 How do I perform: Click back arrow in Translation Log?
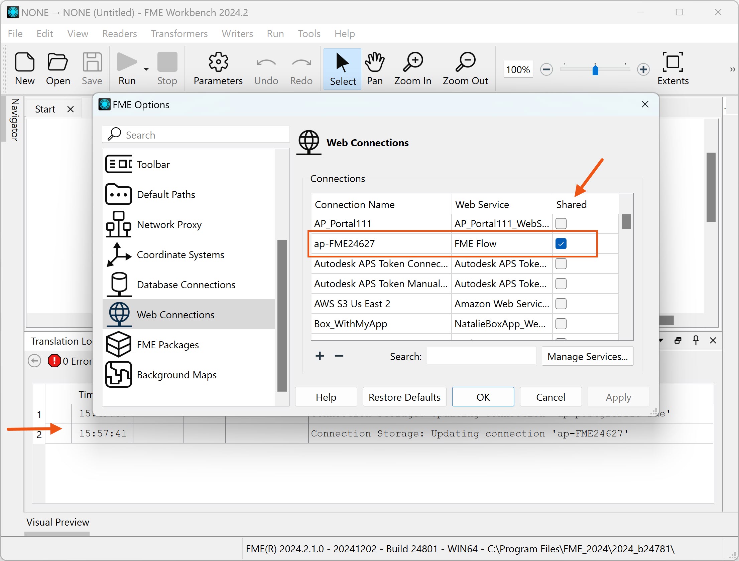pos(34,361)
